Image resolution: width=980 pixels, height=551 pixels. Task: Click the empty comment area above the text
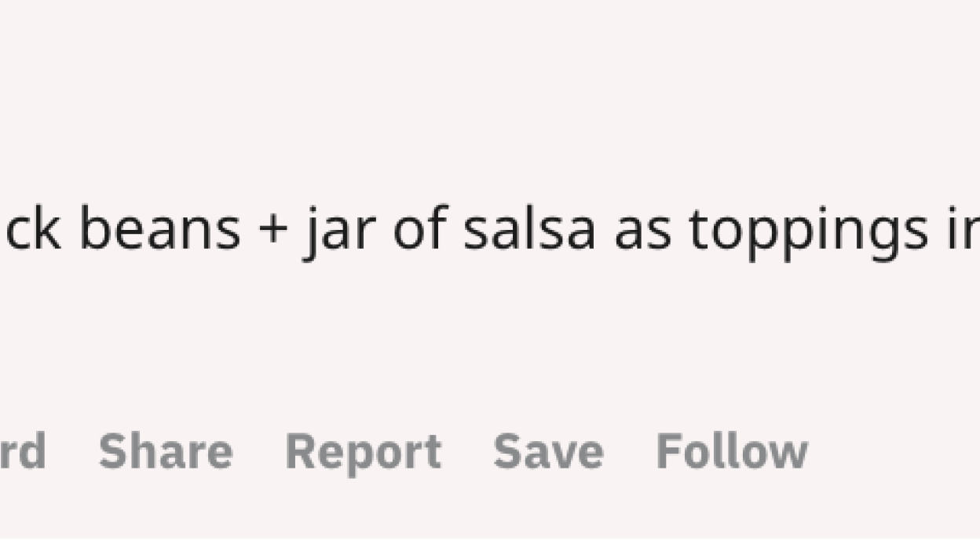point(490,94)
